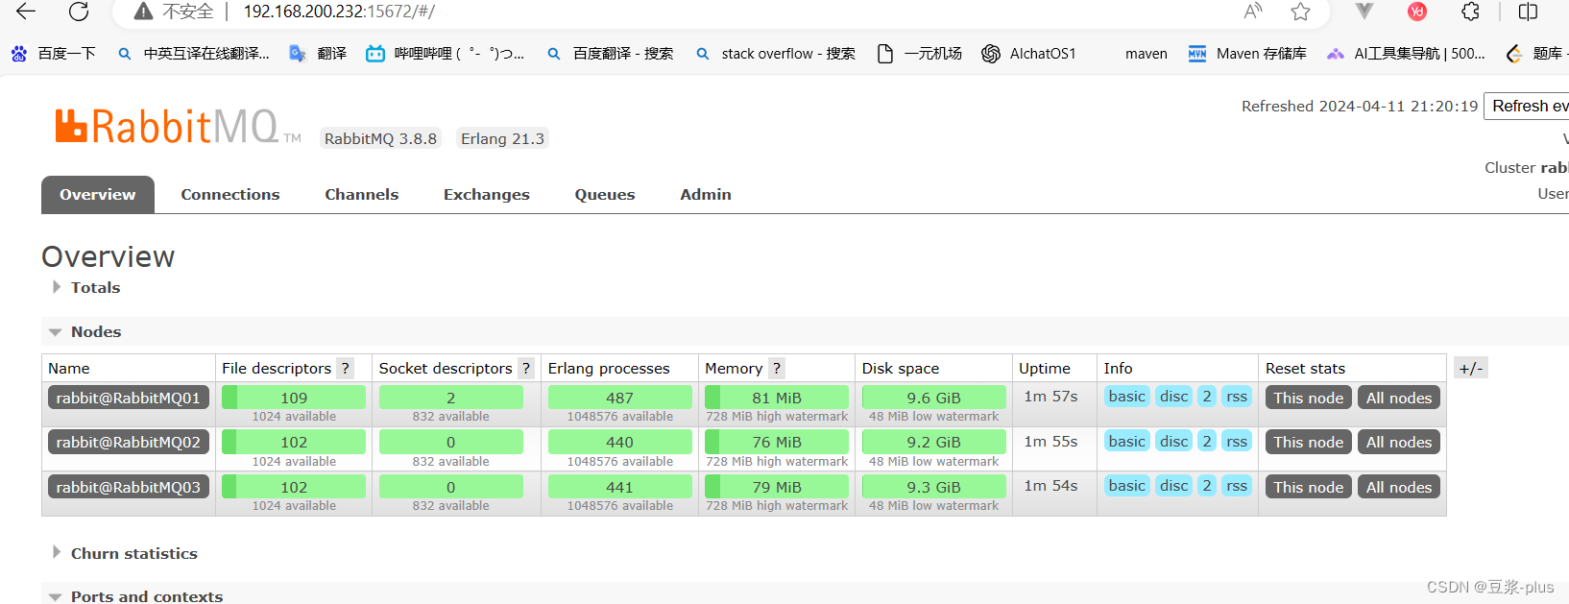Open the 百度一下 bookmark
Image resolution: width=1569 pixels, height=604 pixels.
54,54
